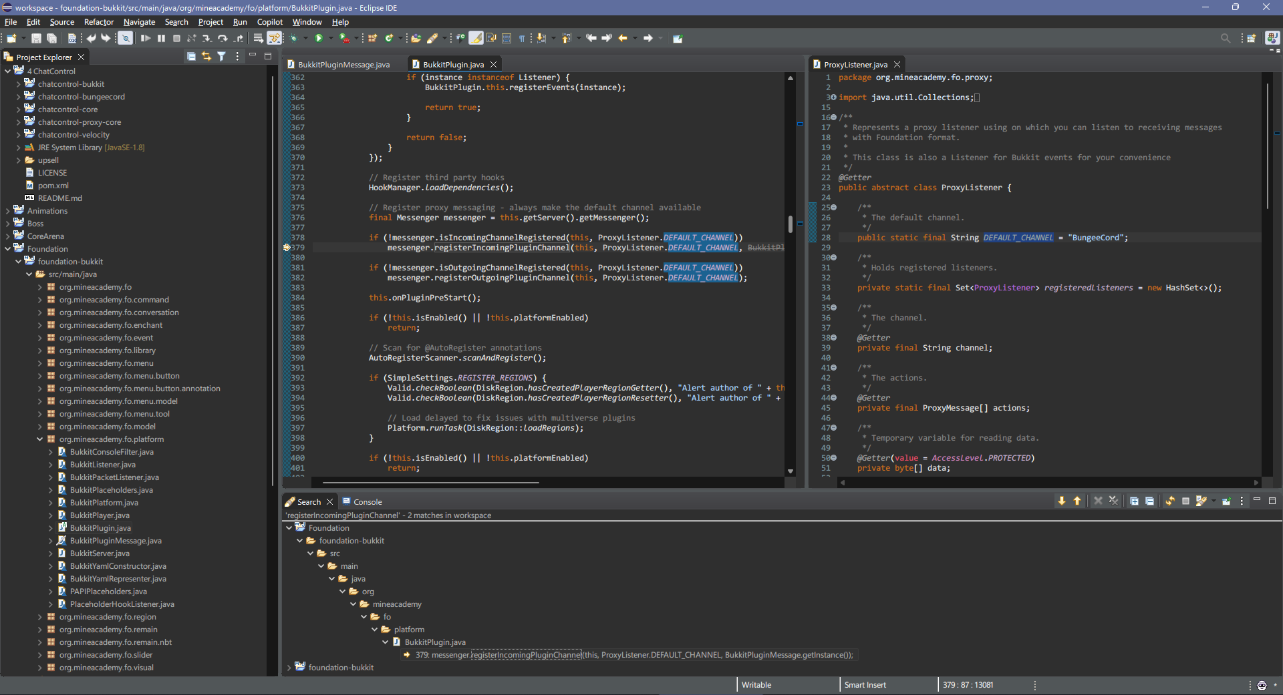This screenshot has width=1283, height=695.
Task: Open the Debug button dropdown arrow
Action: (305, 38)
